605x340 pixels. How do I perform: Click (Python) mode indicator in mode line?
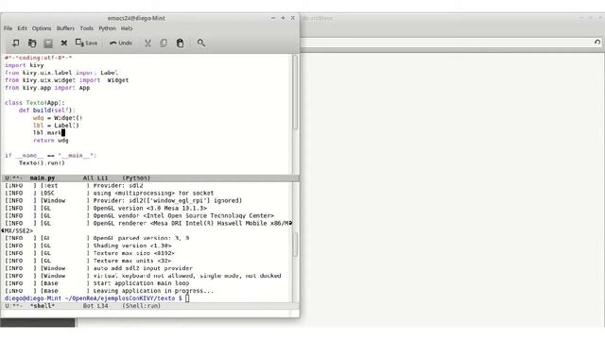pos(136,178)
